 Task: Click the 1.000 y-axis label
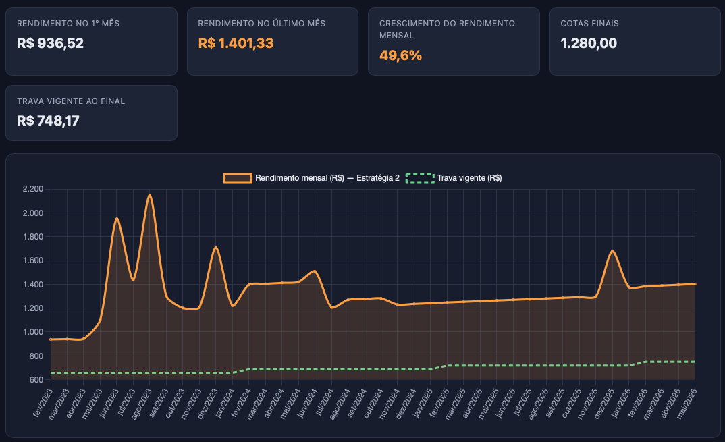33,332
